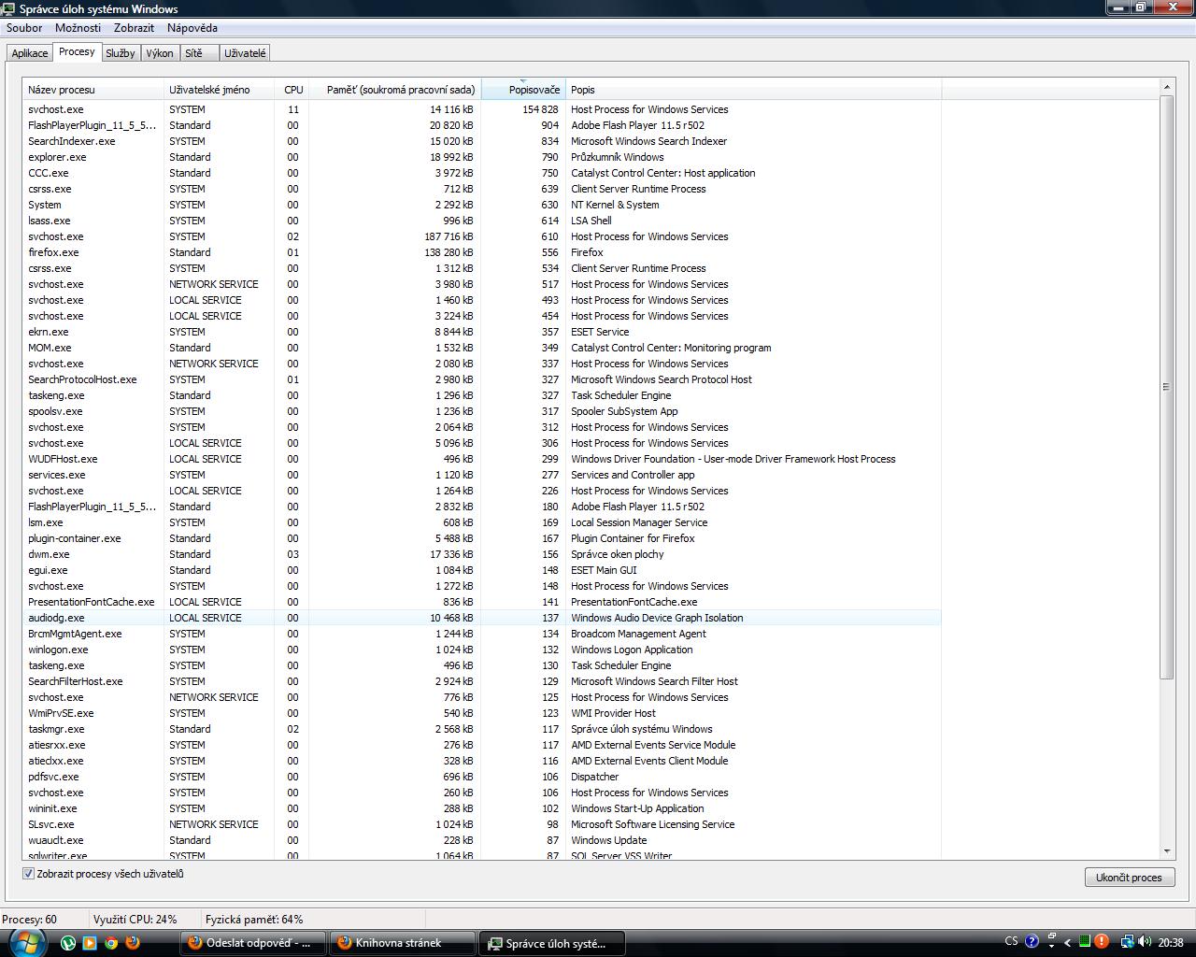Switch to the Výkon tab

pyautogui.click(x=160, y=53)
